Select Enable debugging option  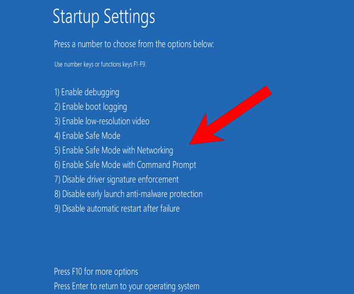click(86, 92)
